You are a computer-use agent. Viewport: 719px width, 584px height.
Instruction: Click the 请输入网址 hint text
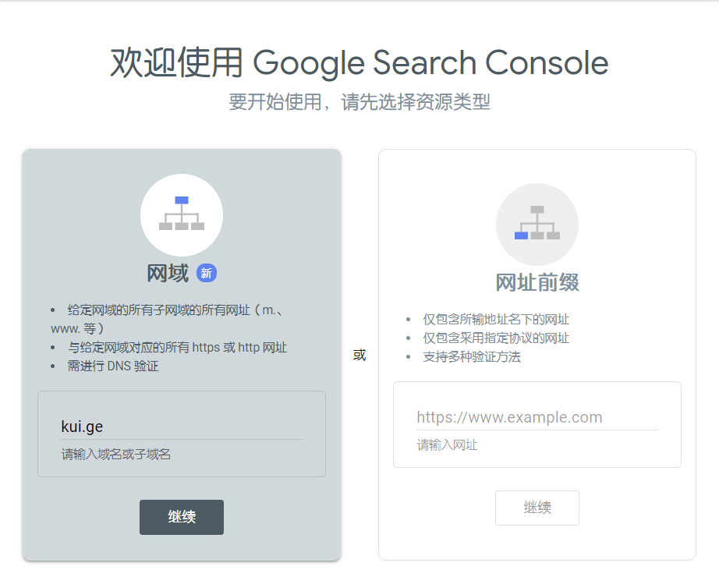pos(447,445)
